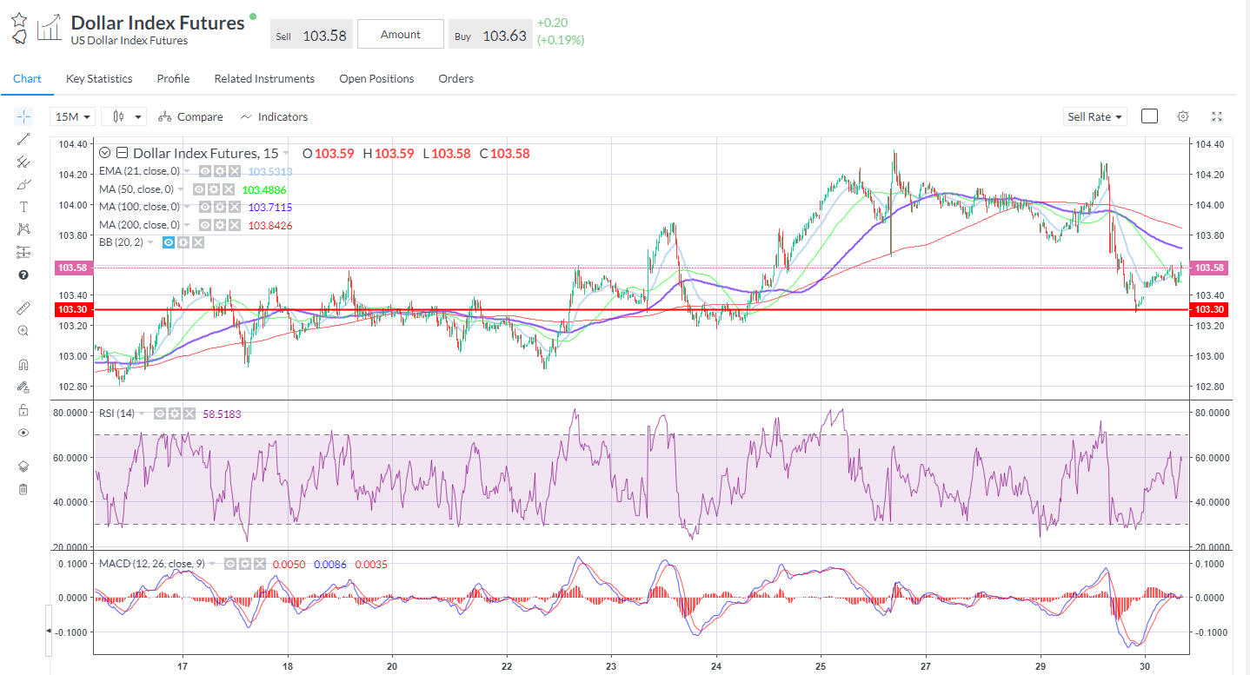
Task: Open the object tree layers icon
Action: (x=23, y=467)
